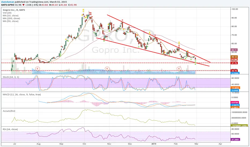
Task: Click the 15.8650 stochastic value tag
Action: pyautogui.click(x=235, y=88)
